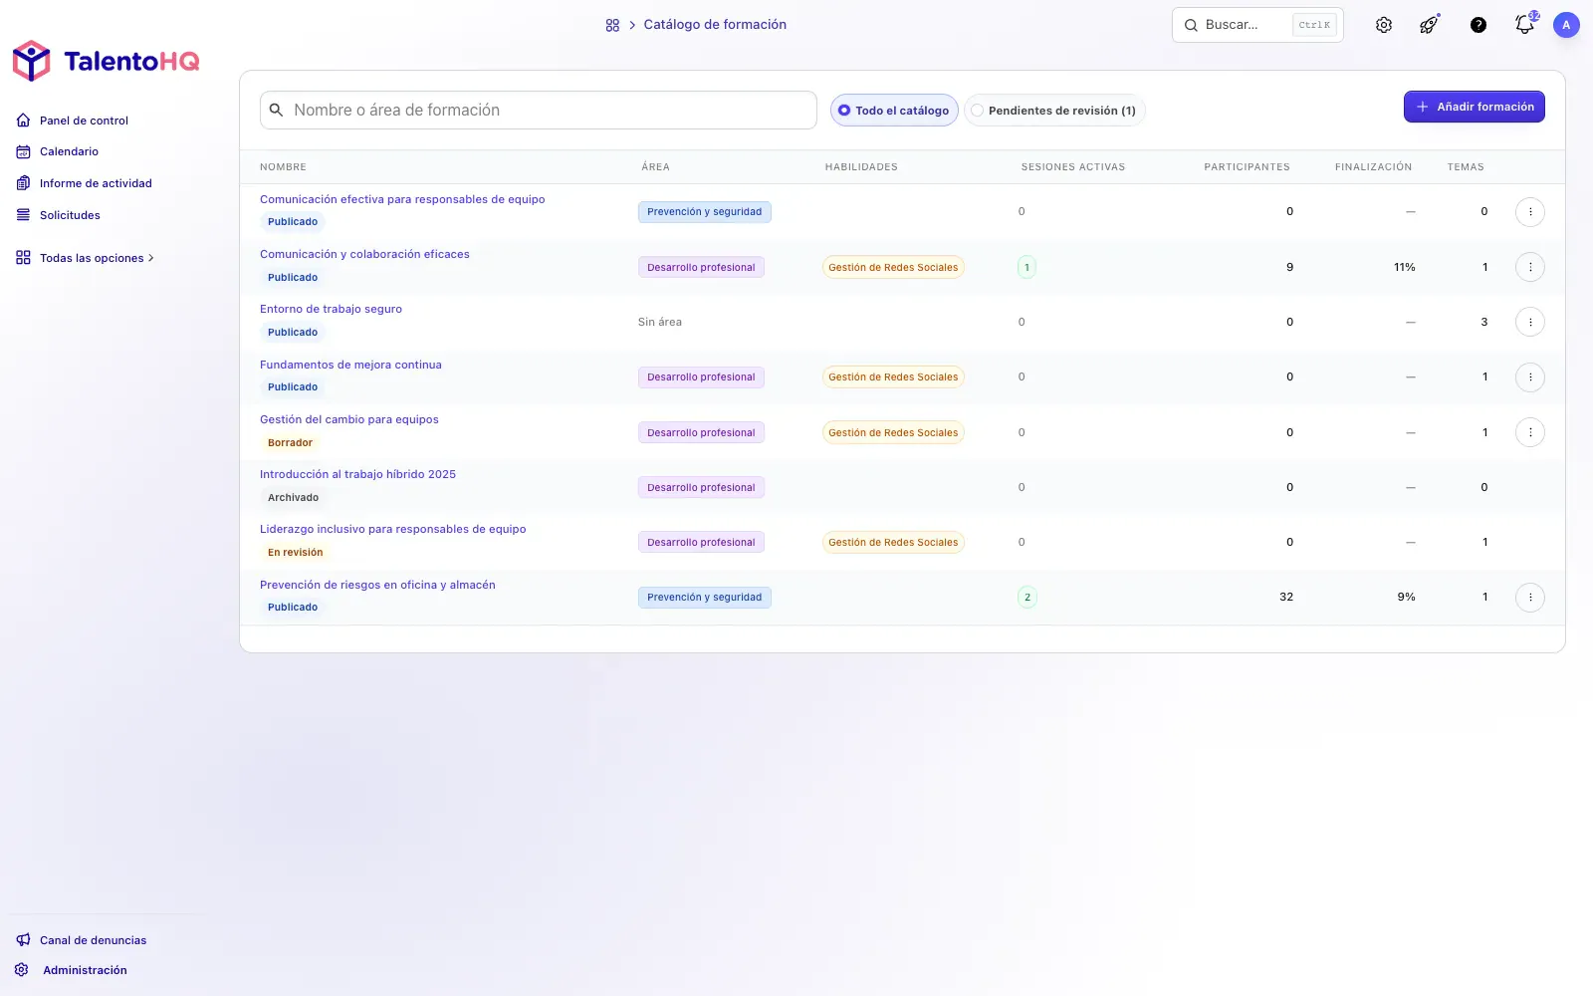Screen dimensions: 1593x996
Task: Click the 11% finalización value
Action: [1404, 267]
